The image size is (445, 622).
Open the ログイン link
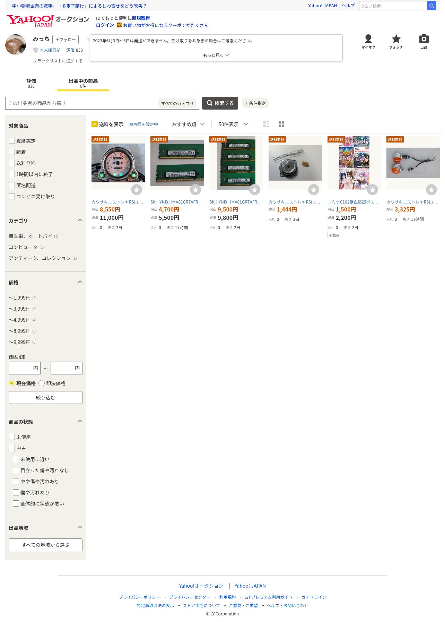105,25
